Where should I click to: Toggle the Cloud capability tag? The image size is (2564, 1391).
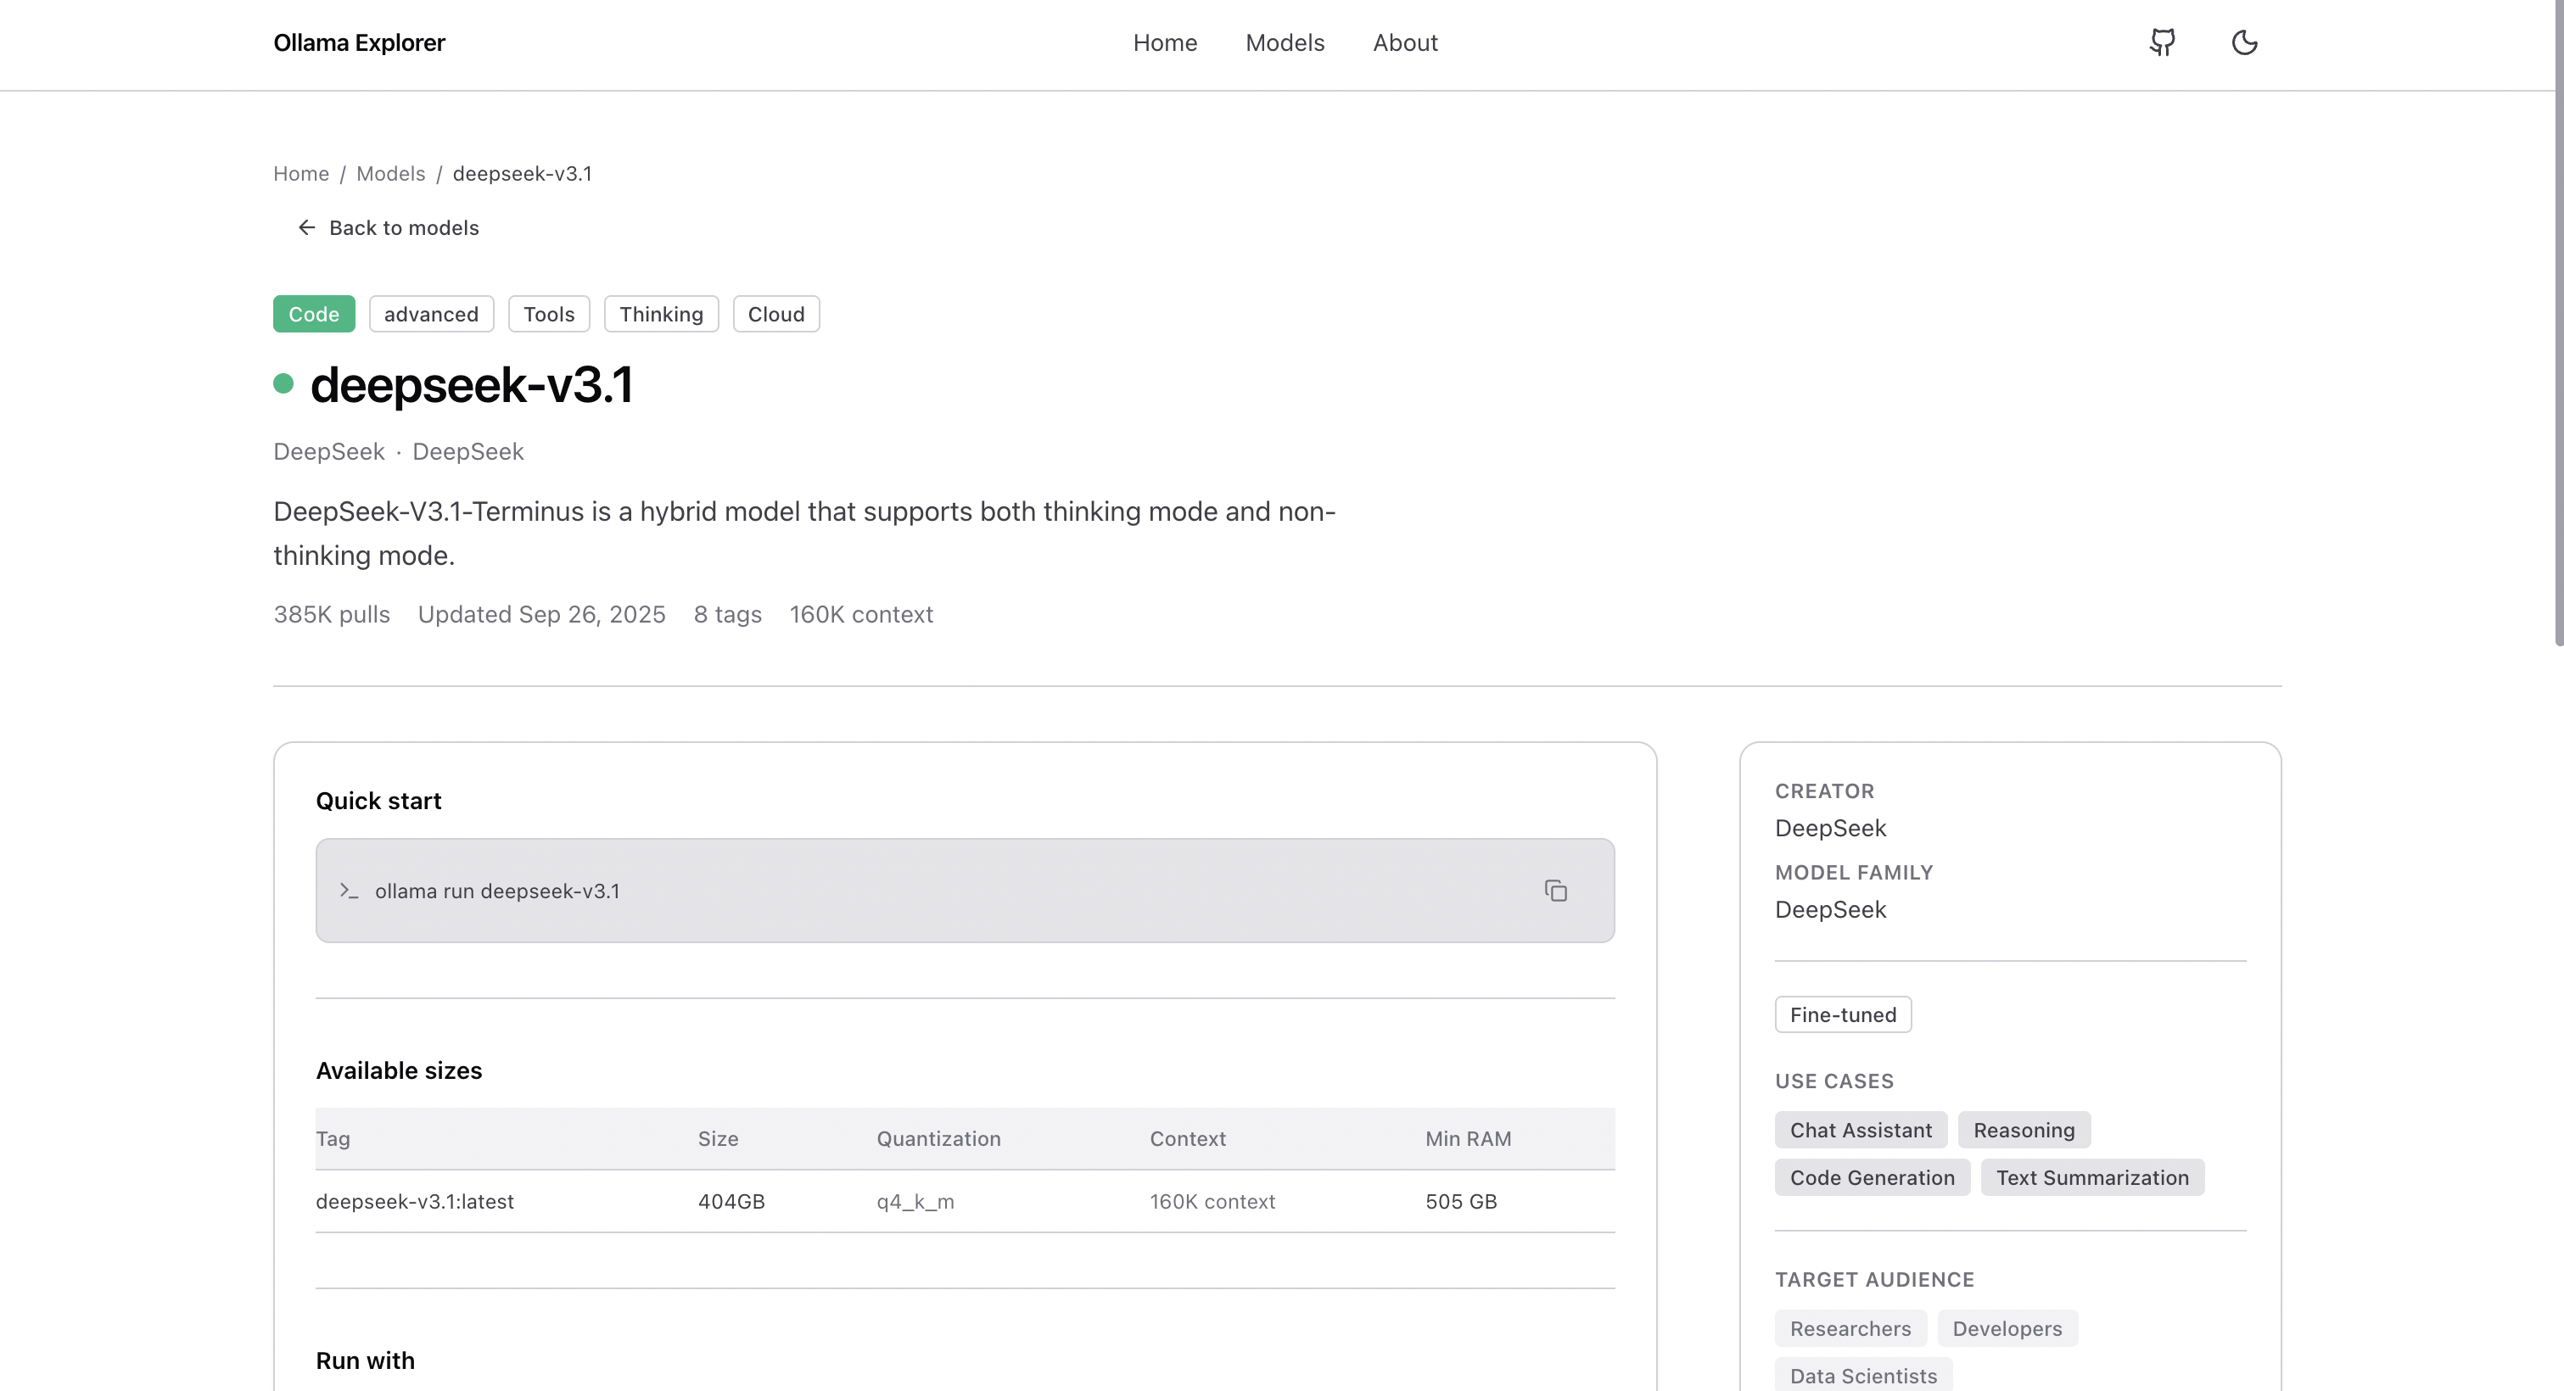pos(775,314)
